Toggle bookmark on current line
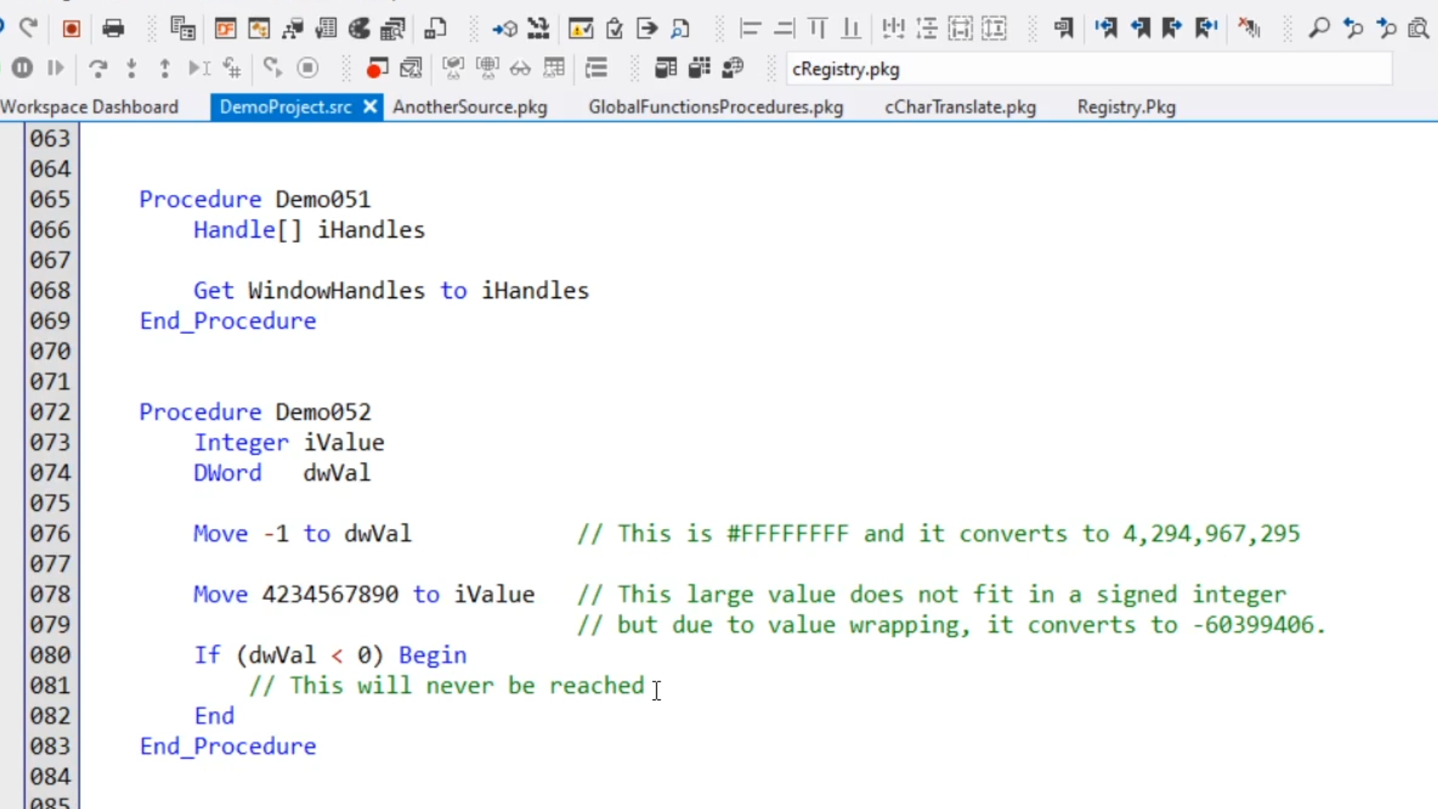Image resolution: width=1438 pixels, height=809 pixels. (1064, 29)
